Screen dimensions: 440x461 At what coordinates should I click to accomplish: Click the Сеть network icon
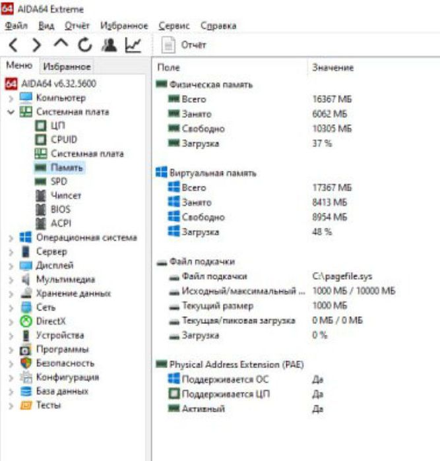coord(26,307)
